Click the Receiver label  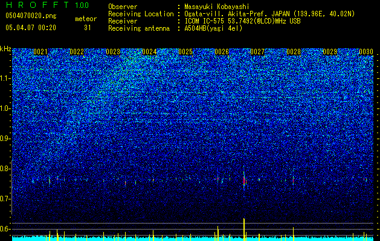123,21
